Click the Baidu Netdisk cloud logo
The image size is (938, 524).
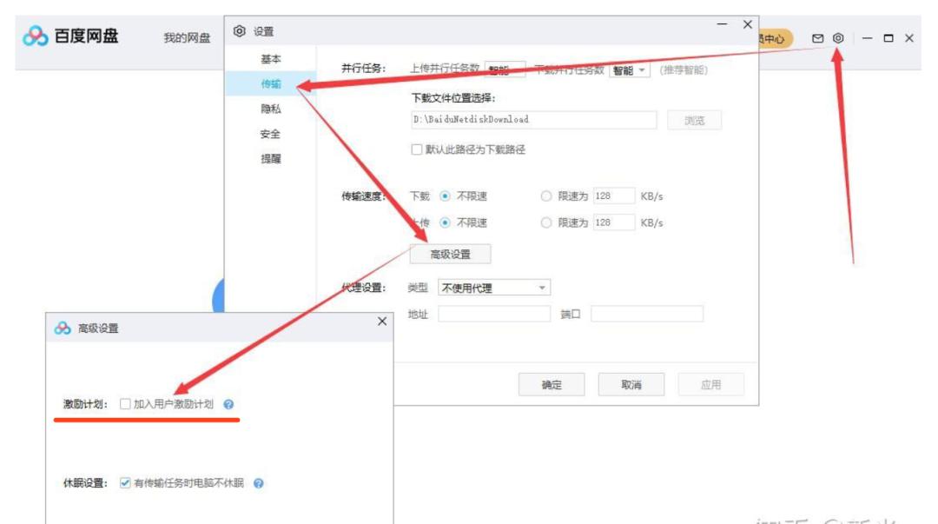(x=36, y=36)
